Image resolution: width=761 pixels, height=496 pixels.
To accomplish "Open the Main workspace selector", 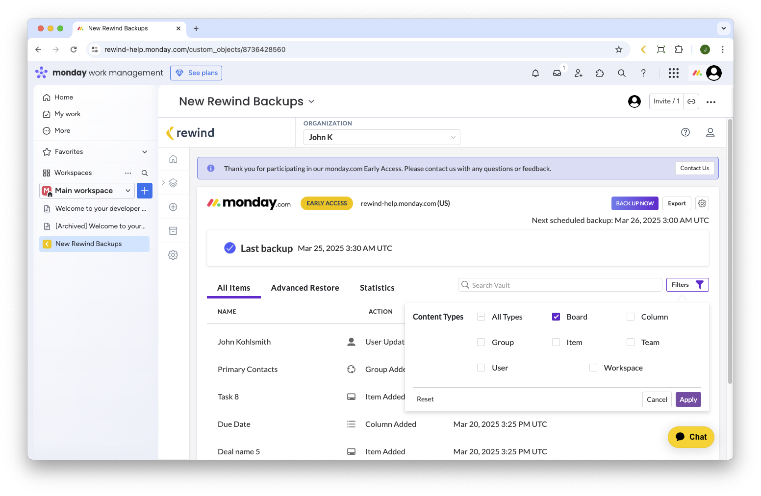I will click(87, 191).
